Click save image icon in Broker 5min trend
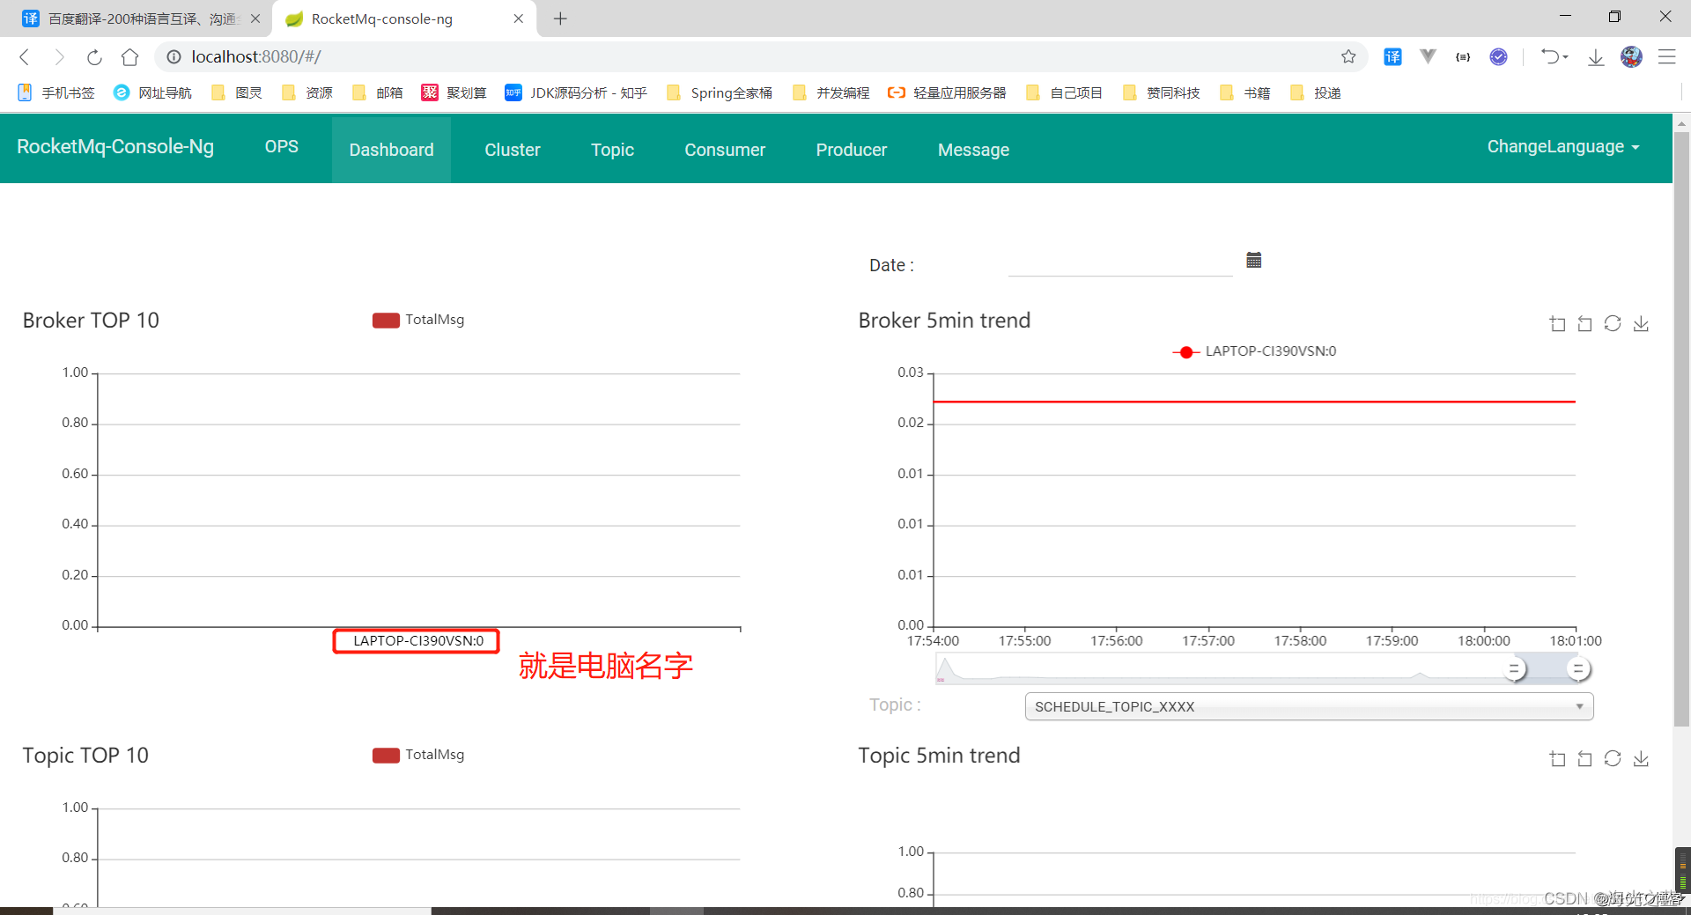1691x915 pixels. tap(1641, 324)
